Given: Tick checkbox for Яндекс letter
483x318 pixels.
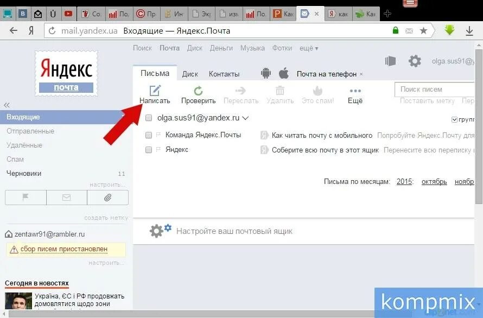Looking at the screenshot, I should 149,150.
